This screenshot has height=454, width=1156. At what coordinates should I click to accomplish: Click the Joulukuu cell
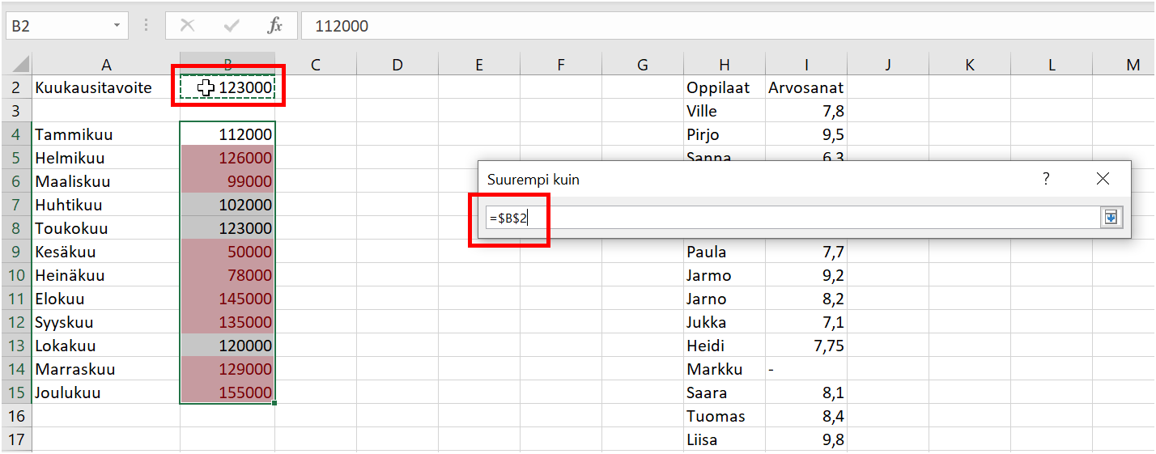click(x=106, y=392)
